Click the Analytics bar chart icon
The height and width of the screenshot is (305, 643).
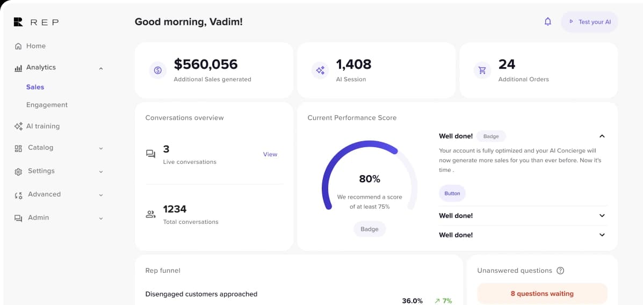(18, 68)
